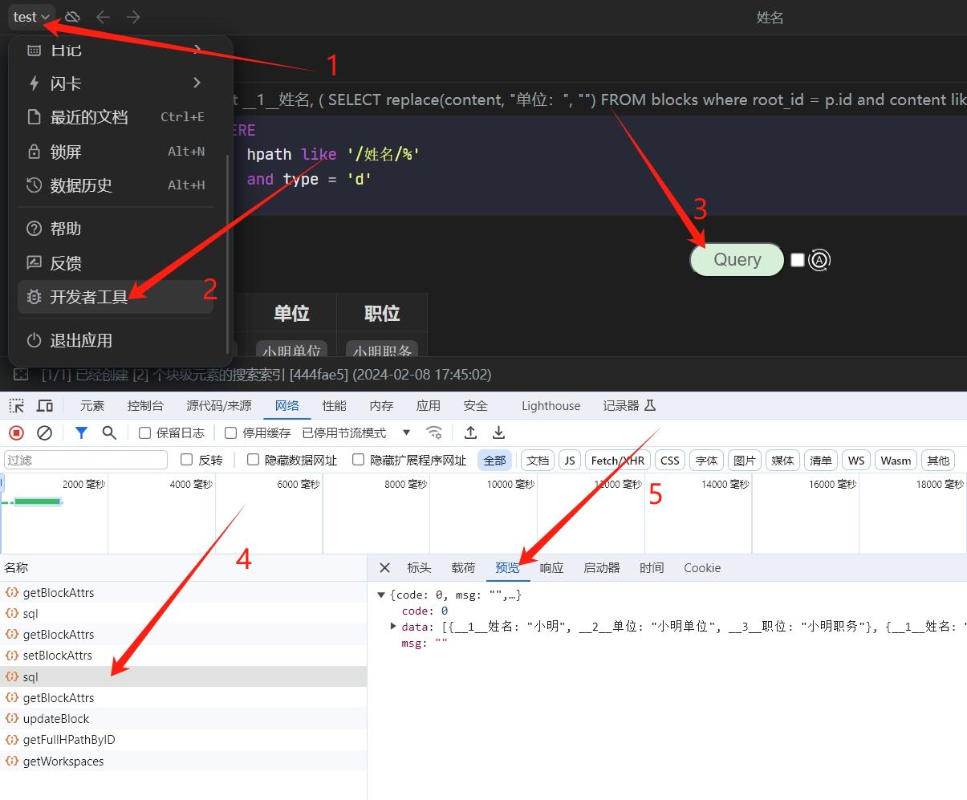Stop recording the network log
This screenshot has height=800, width=967.
point(16,432)
